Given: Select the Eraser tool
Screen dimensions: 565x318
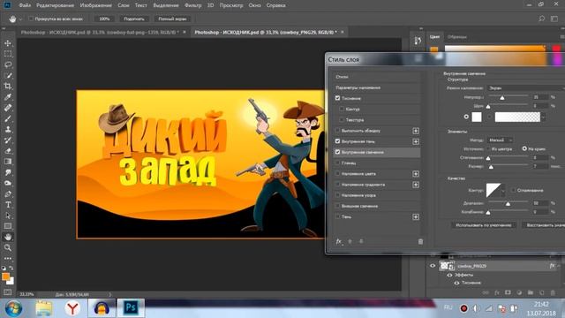Looking at the screenshot, I should [8, 151].
